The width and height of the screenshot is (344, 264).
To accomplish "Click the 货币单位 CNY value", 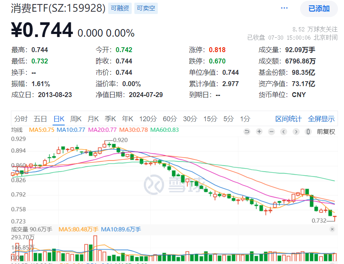I will 299,95.
